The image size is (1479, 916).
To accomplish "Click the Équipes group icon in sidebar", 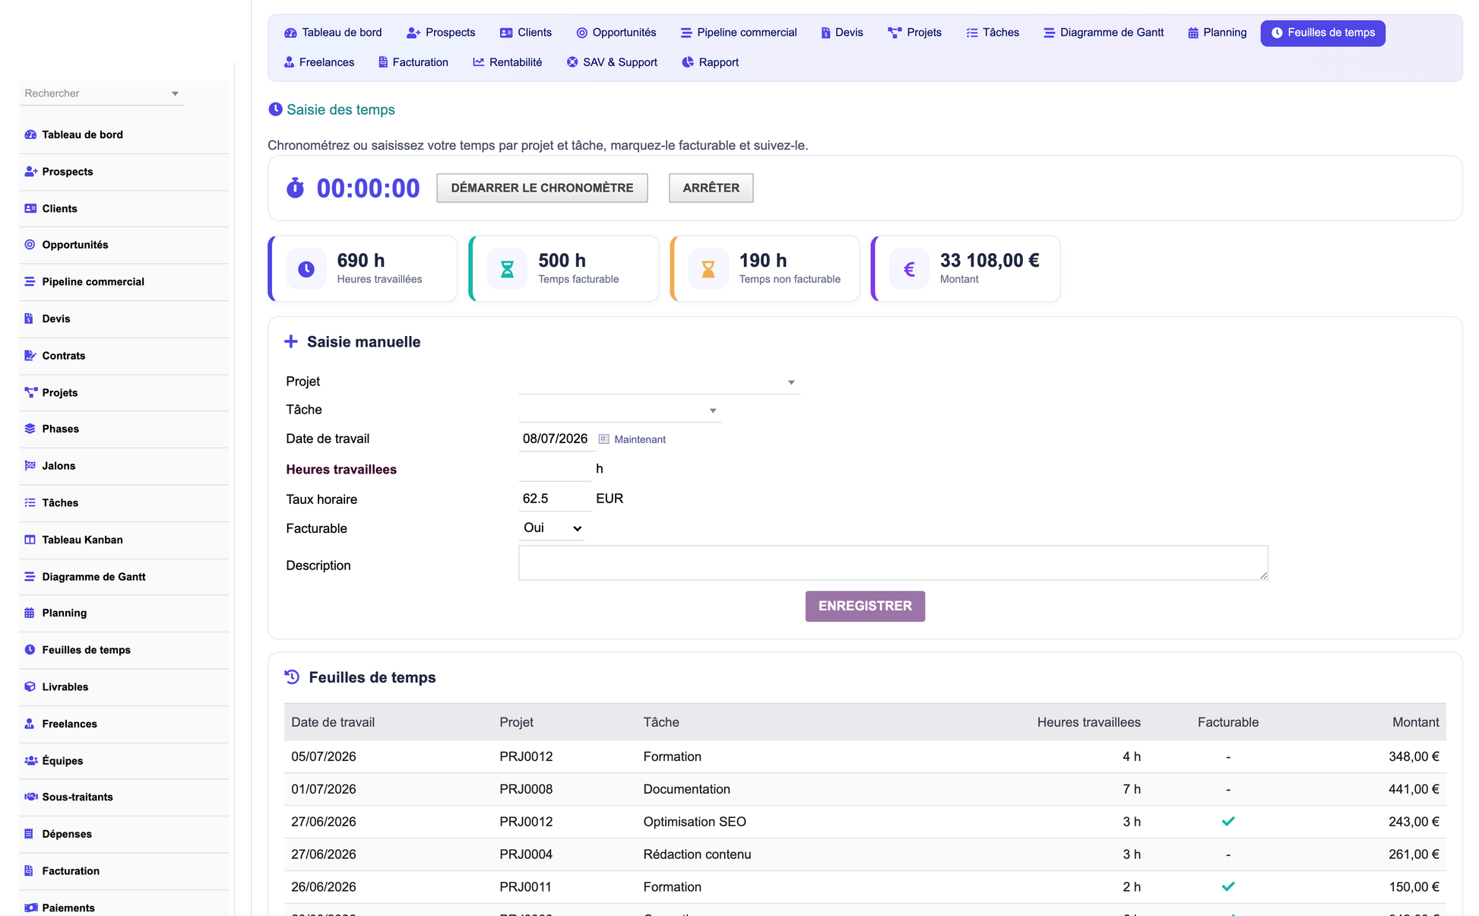I will click(30, 760).
